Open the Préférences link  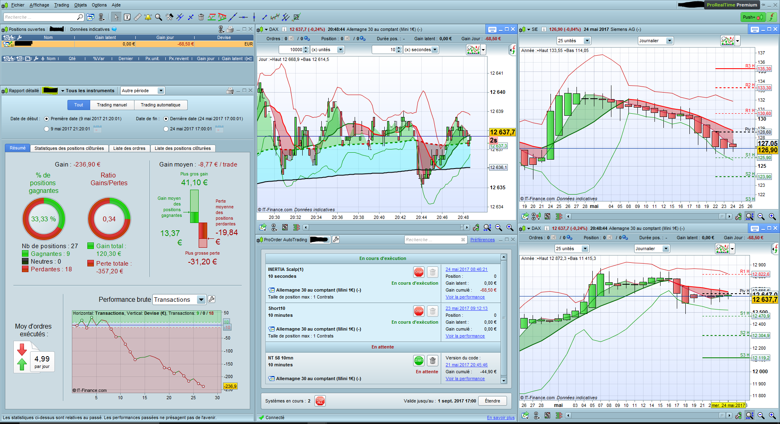point(483,240)
